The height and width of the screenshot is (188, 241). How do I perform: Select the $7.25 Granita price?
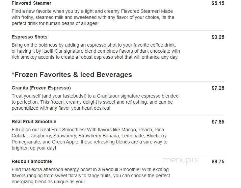tap(218, 88)
